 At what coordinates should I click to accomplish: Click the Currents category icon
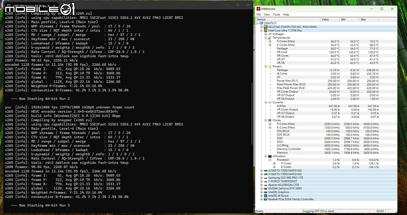click(x=270, y=103)
